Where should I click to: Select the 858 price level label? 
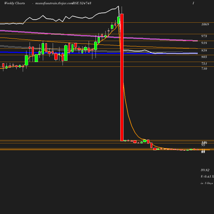coord(204,51)
